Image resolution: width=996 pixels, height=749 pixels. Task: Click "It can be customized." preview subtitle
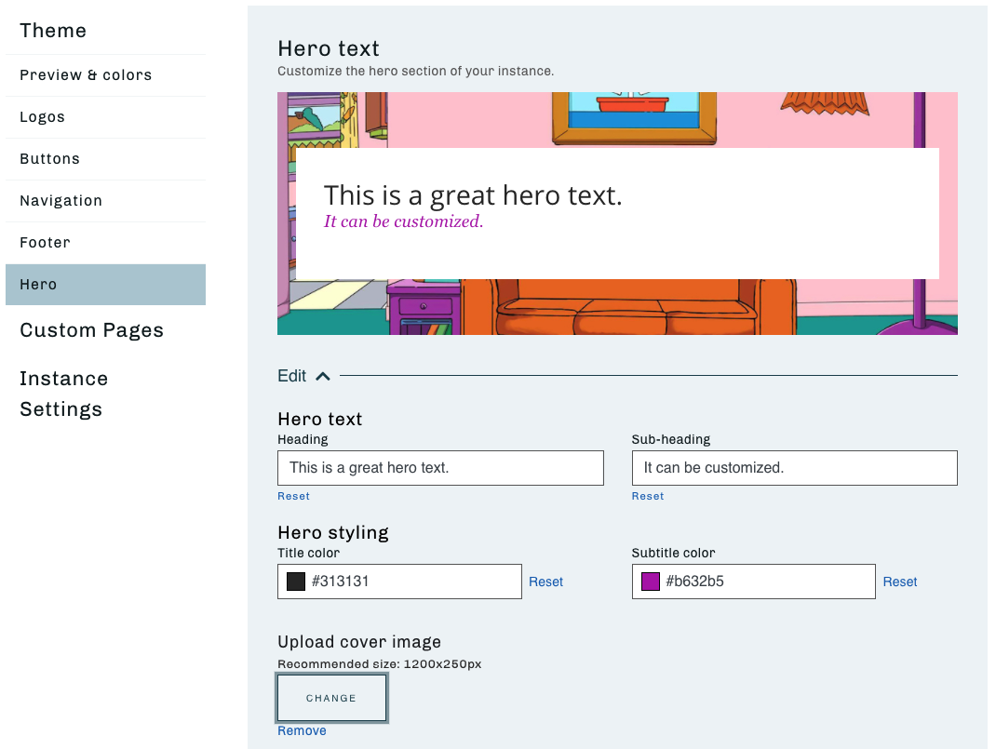[x=403, y=221]
